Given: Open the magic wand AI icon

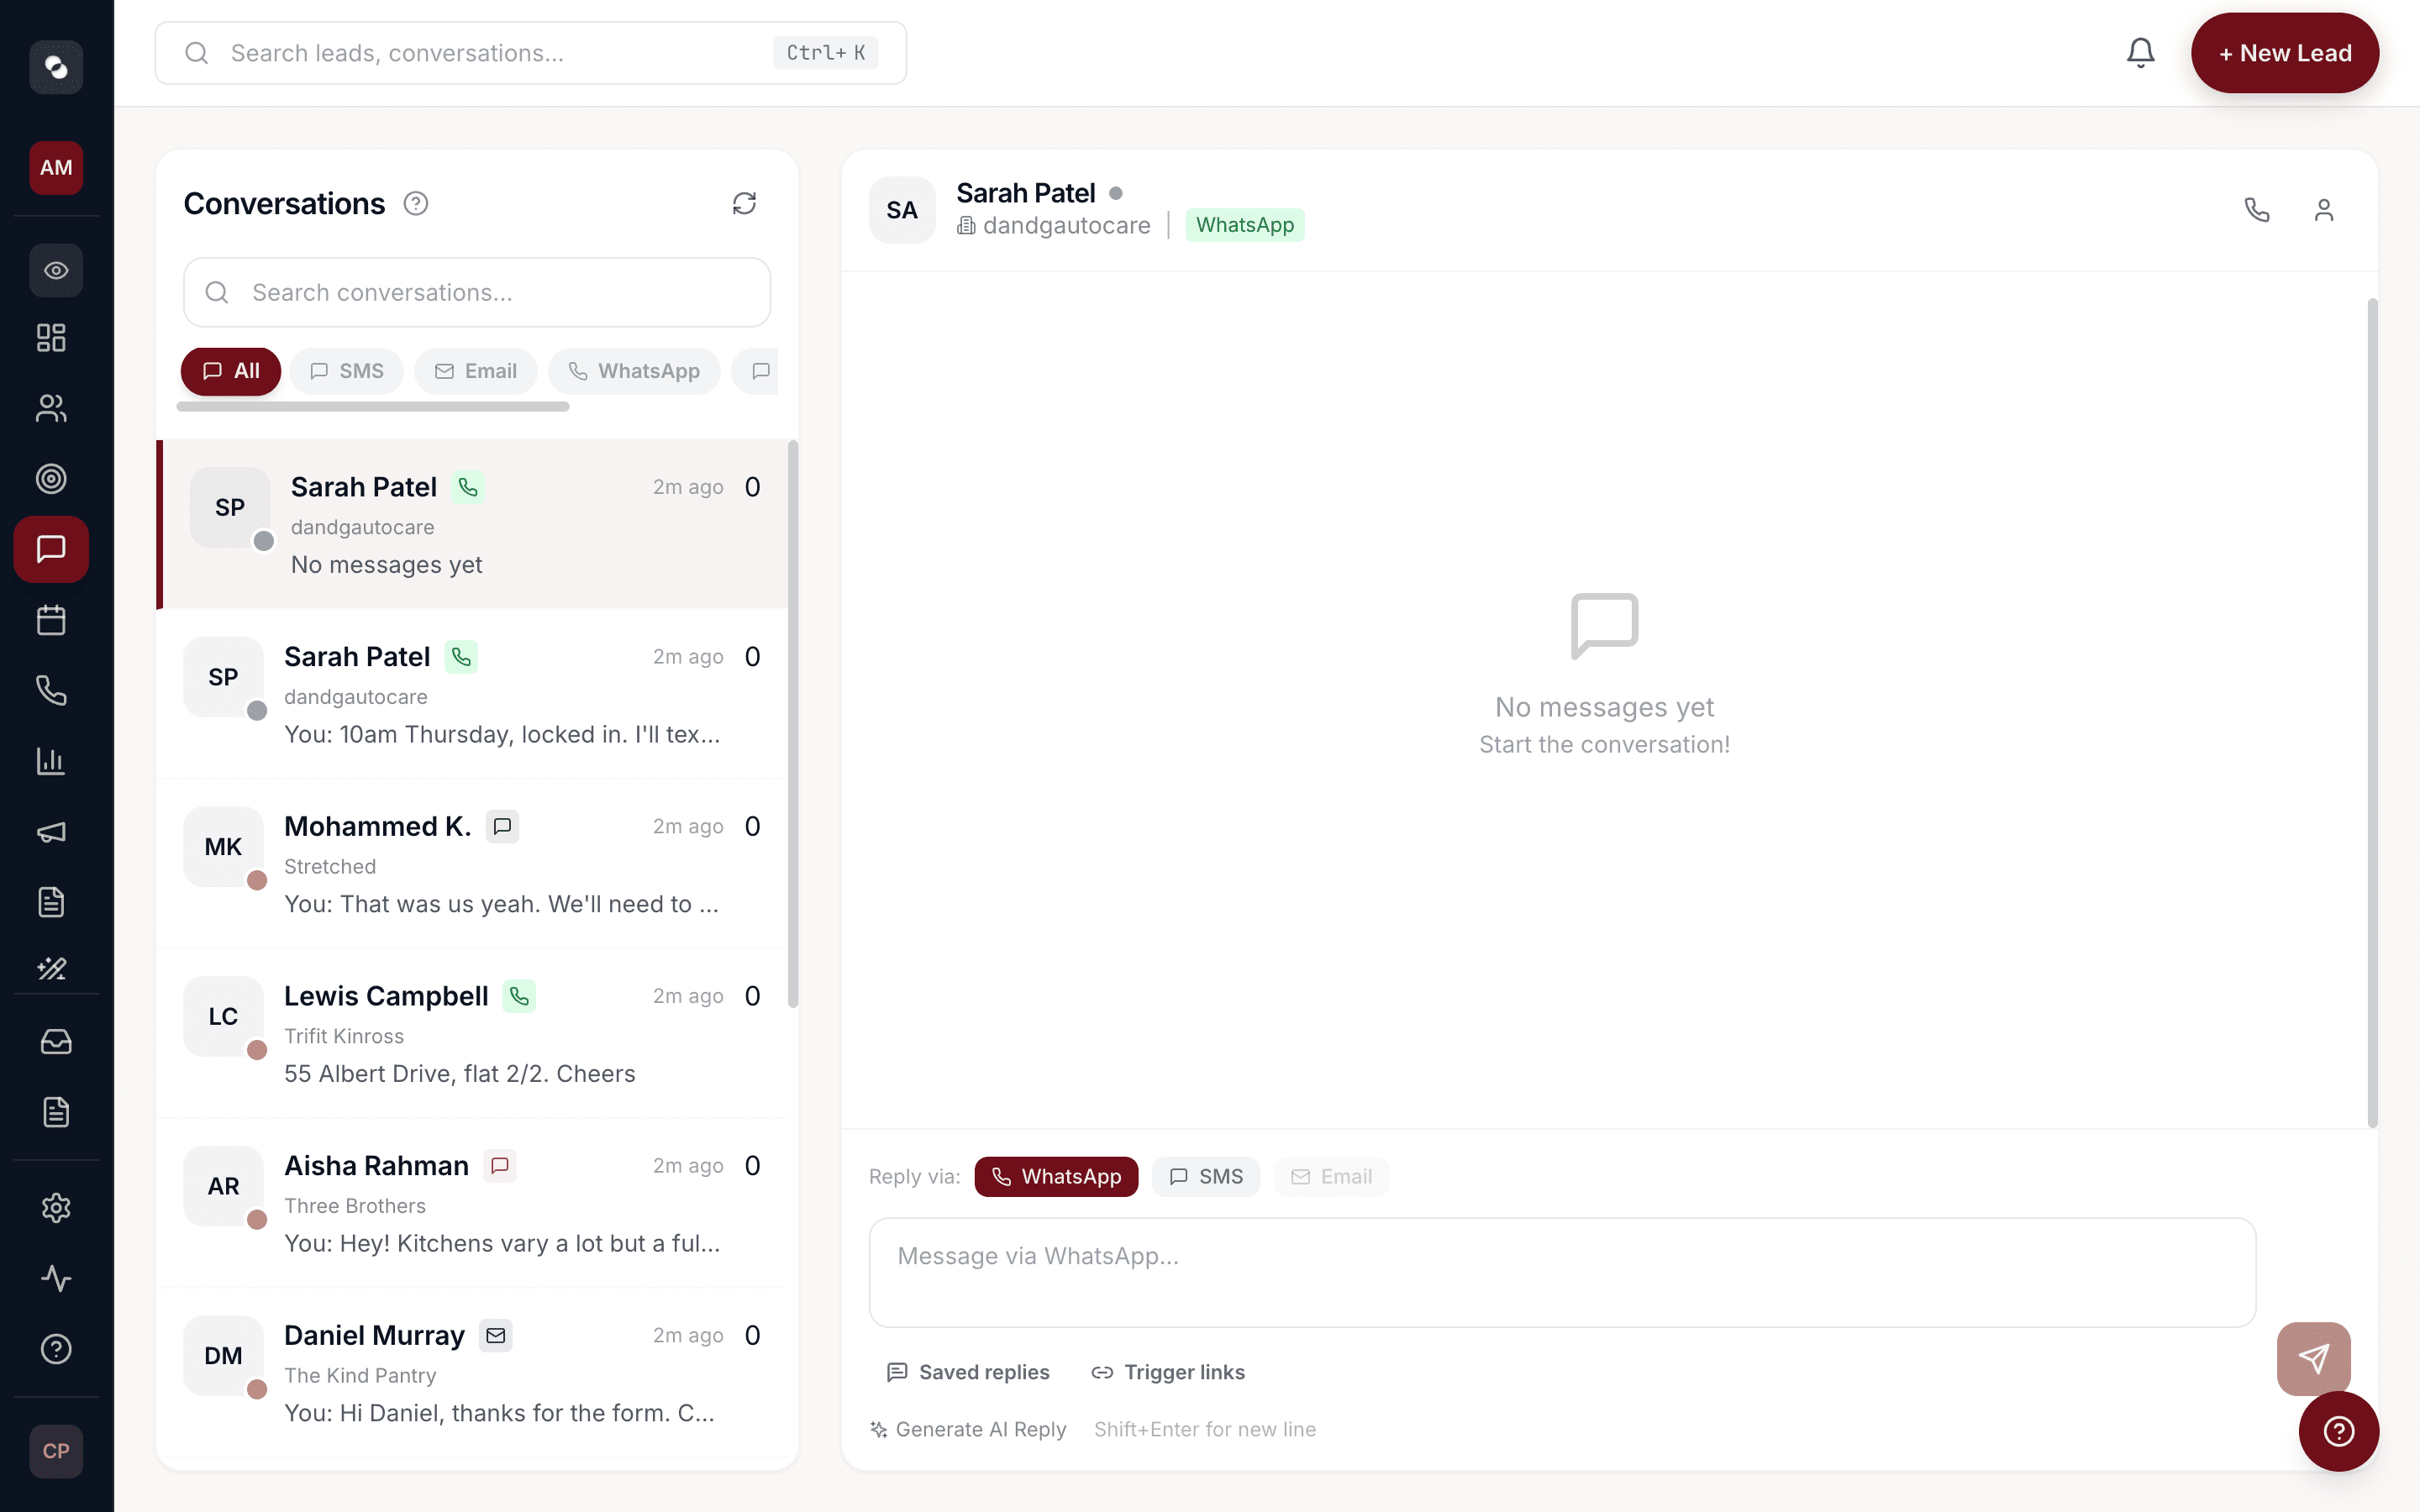Looking at the screenshot, I should pyautogui.click(x=51, y=968).
